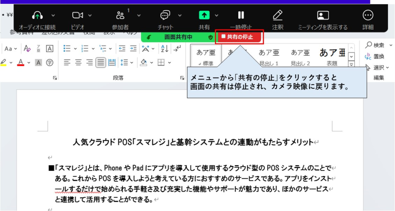Image resolution: width=395 pixels, height=211 pixels.
Task: Click the red 共有の停止 button
Action: [x=239, y=37]
